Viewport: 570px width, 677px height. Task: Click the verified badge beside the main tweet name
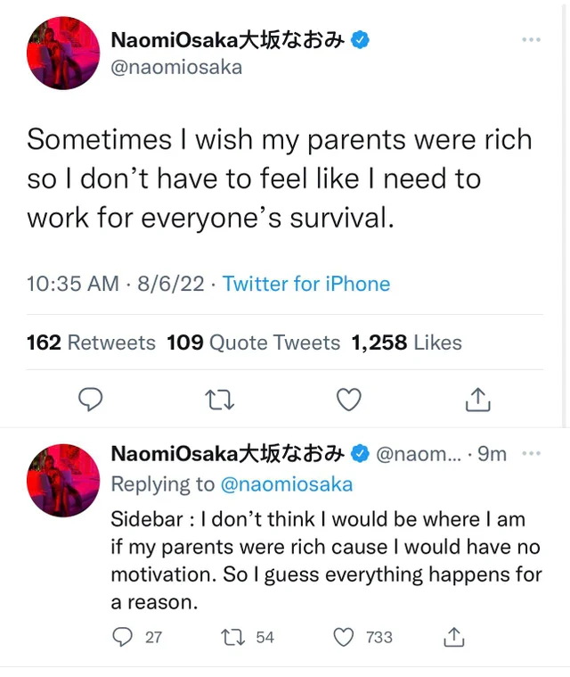[x=361, y=39]
